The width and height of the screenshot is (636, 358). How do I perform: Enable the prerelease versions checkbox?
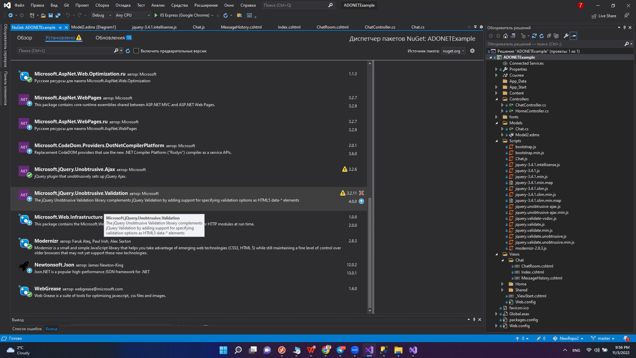[136, 51]
